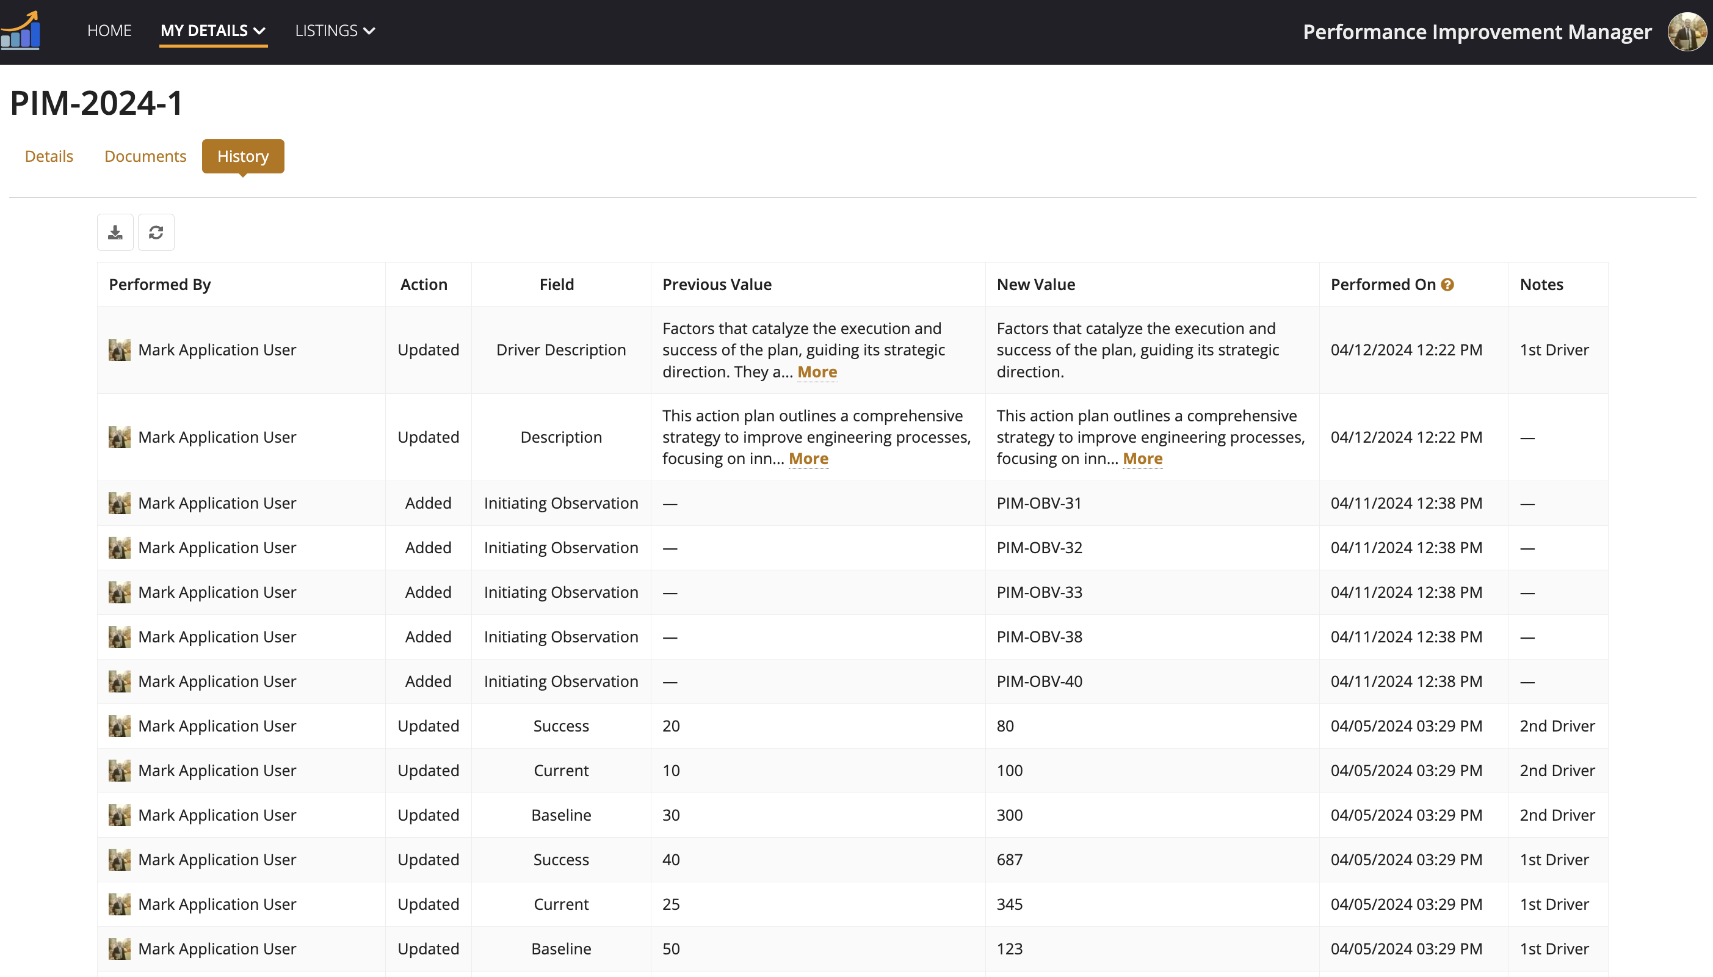Click previous value 50 in Baseline row
The height and width of the screenshot is (977, 1713).
click(x=672, y=949)
